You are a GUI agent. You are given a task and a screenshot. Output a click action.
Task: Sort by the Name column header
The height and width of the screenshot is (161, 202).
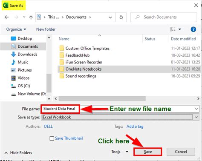tap(64, 39)
